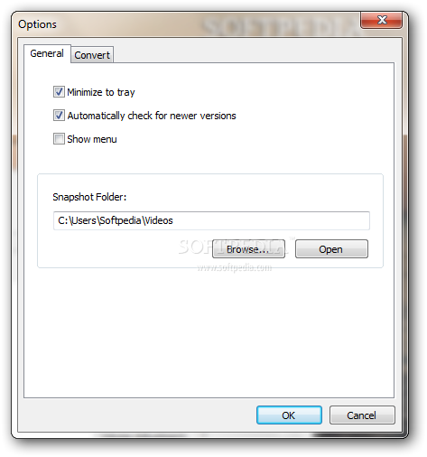
Task: Switch to the Convert tab
Action: tap(92, 55)
